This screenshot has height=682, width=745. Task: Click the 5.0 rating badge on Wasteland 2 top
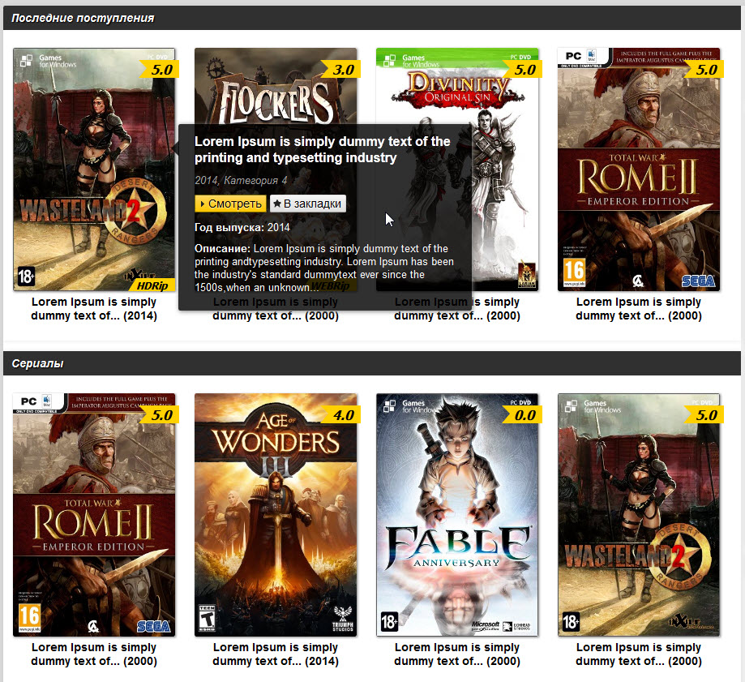pyautogui.click(x=161, y=70)
